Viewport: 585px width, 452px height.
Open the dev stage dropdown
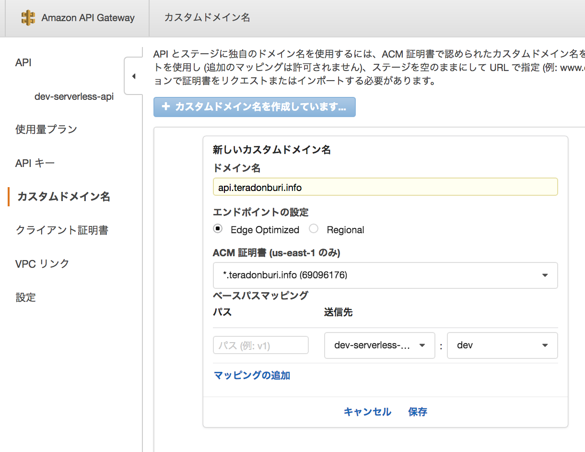(502, 345)
